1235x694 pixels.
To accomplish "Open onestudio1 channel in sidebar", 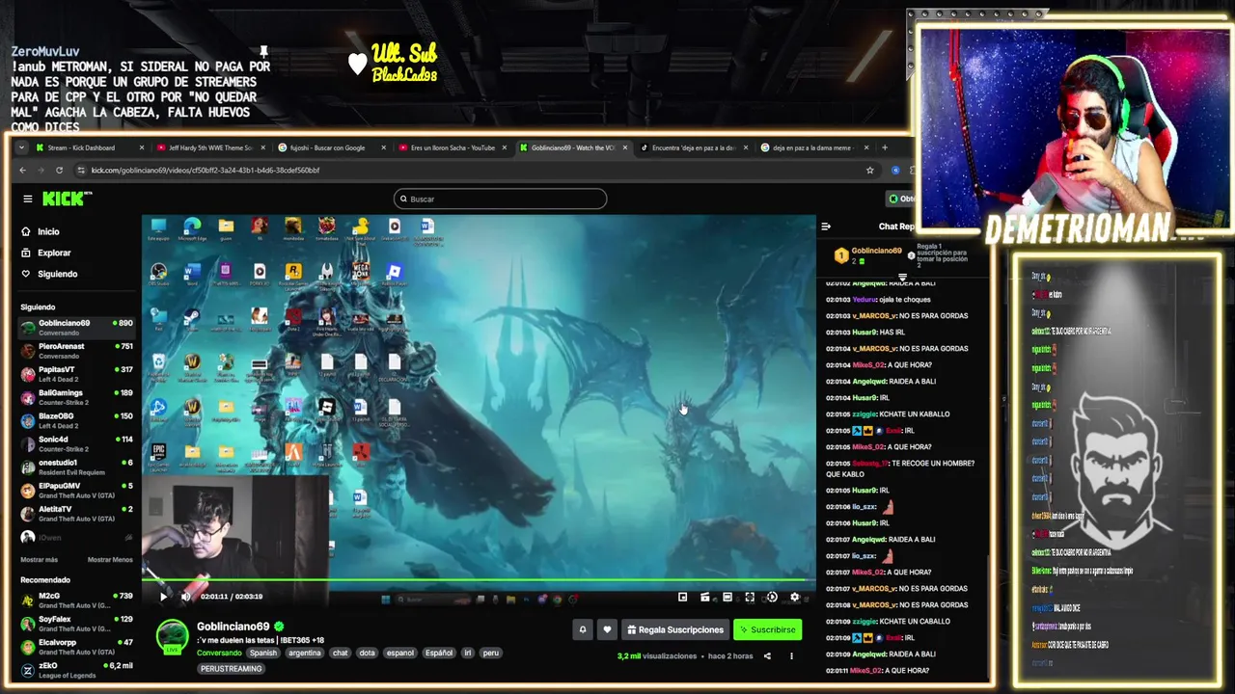I will (x=77, y=467).
